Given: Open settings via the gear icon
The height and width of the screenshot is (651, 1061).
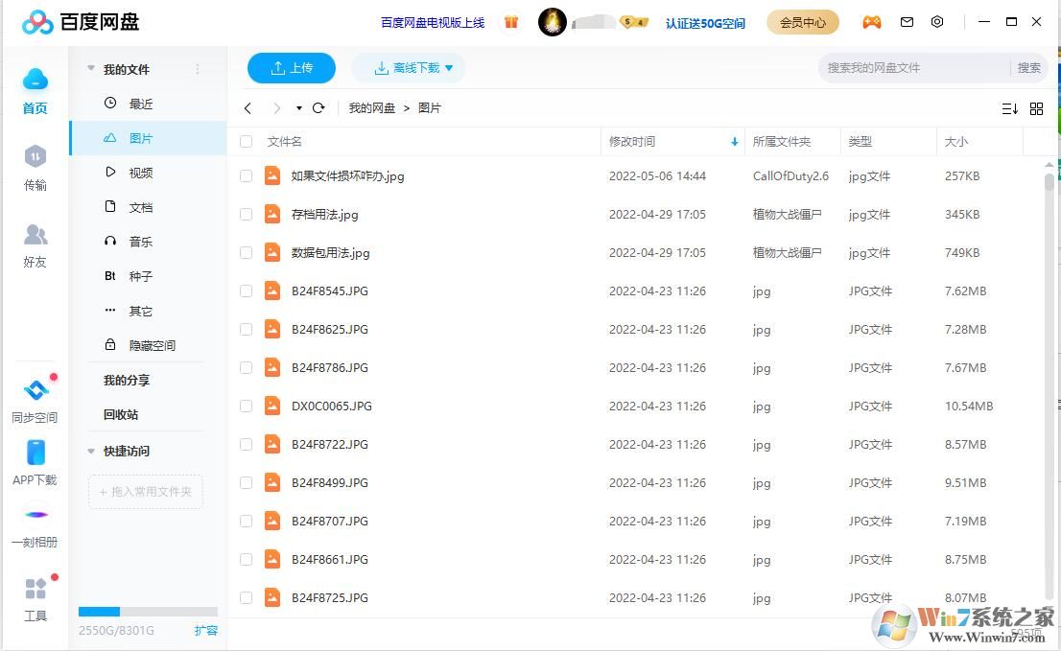Looking at the screenshot, I should point(937,21).
